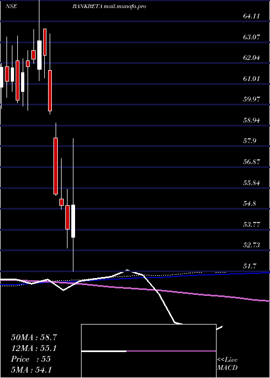Image resolution: width=270 pixels, height=378 pixels.
Task: Click the 58.94 price axis label
Action: (x=251, y=120)
